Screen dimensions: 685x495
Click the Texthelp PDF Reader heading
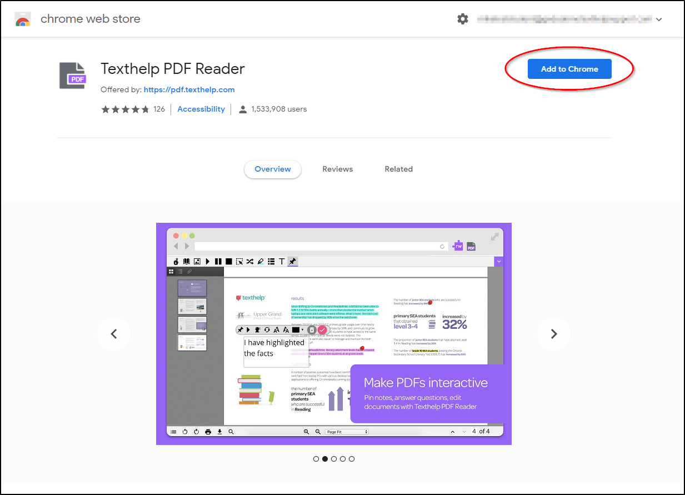click(173, 69)
